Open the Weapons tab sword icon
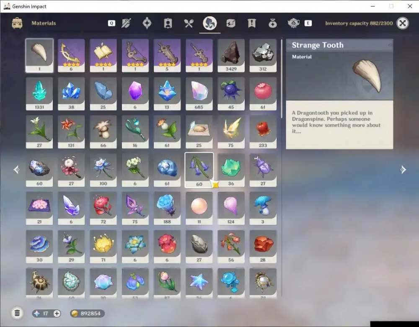The height and width of the screenshot is (327, 419). click(x=126, y=23)
